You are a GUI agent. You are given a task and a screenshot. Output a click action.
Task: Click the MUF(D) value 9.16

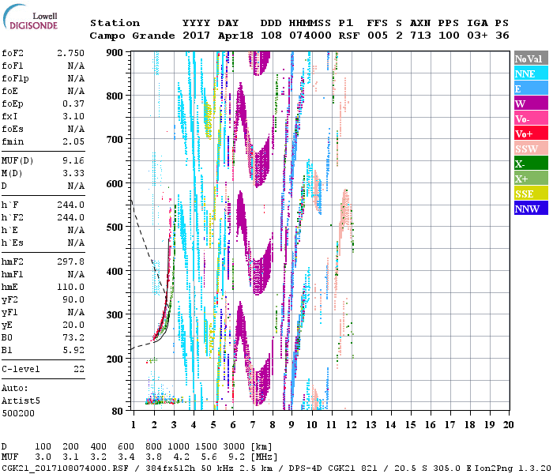[73, 160]
